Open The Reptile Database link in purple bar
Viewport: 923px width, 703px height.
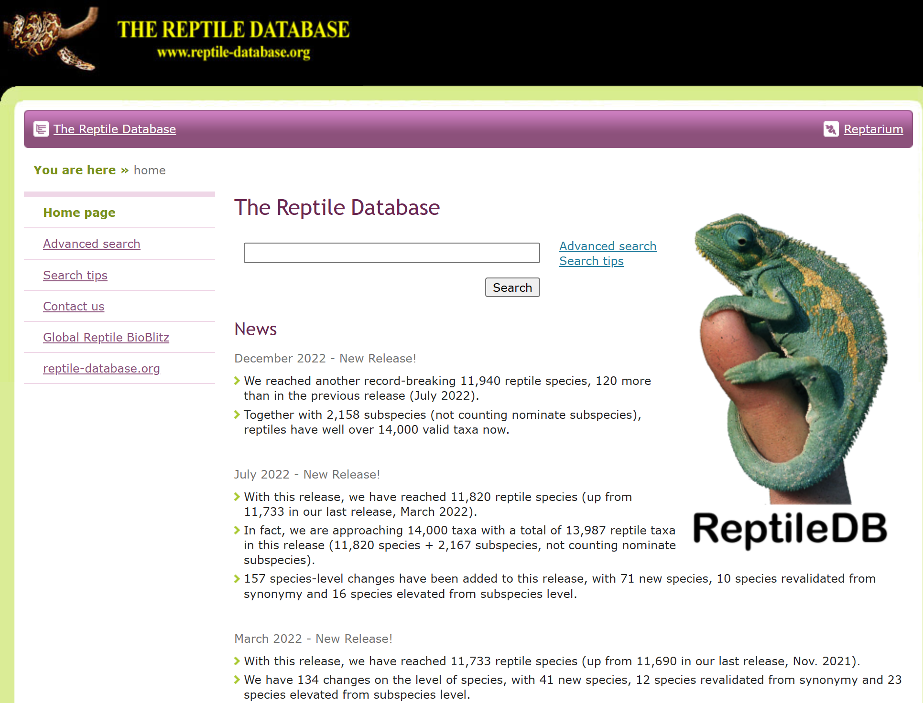click(115, 129)
